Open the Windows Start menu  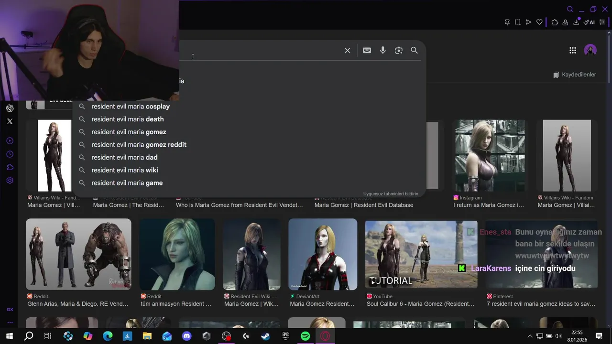click(x=9, y=336)
